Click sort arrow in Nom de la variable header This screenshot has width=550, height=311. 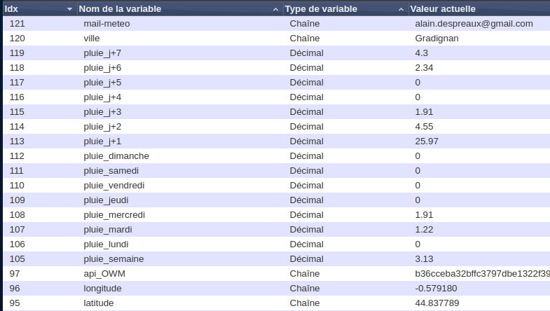pyautogui.click(x=278, y=10)
